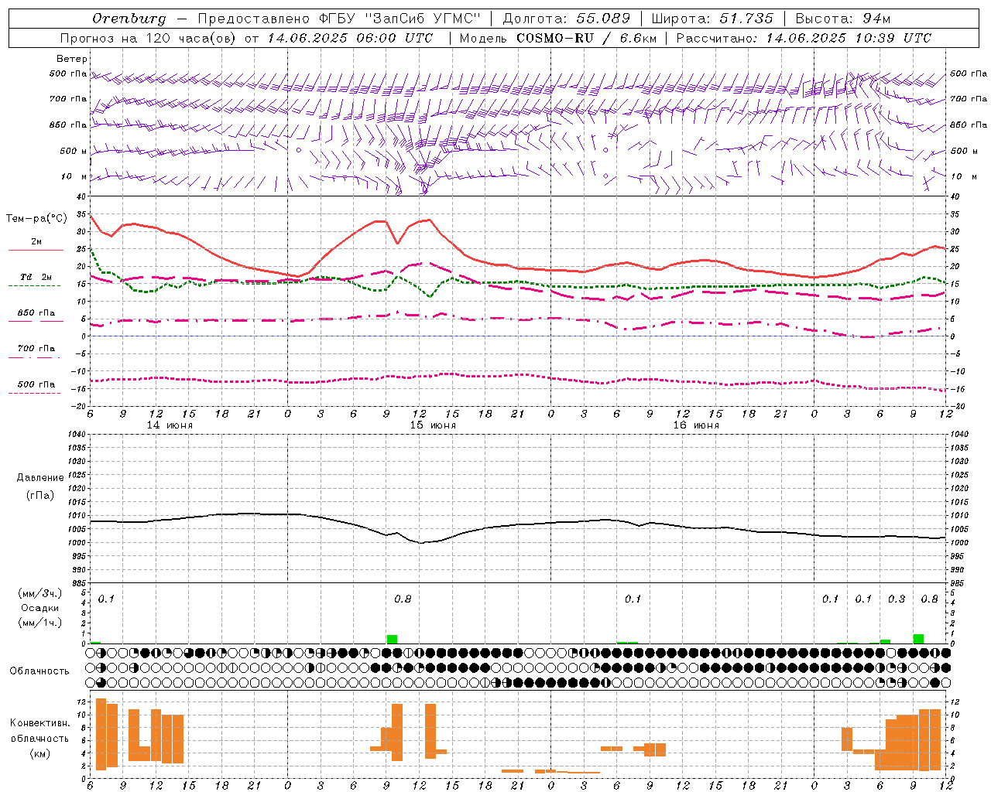
Task: Click the pink dotted line sample under legend '500 гПа'
Action: (36, 394)
